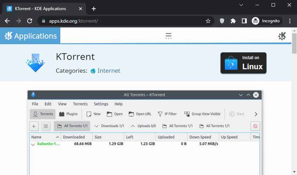Open the Torrents menu in KTorrent
Viewport: 297px width, 175px height.
pos(80,104)
